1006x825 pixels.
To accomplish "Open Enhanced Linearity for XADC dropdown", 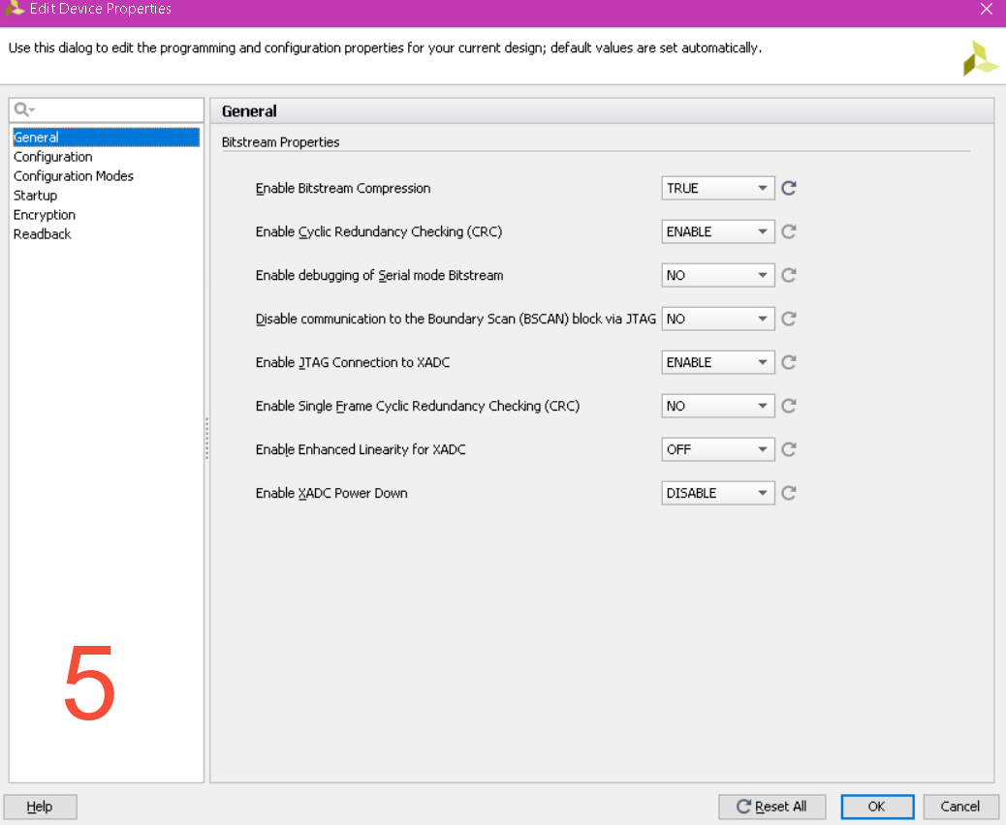I will [x=718, y=449].
